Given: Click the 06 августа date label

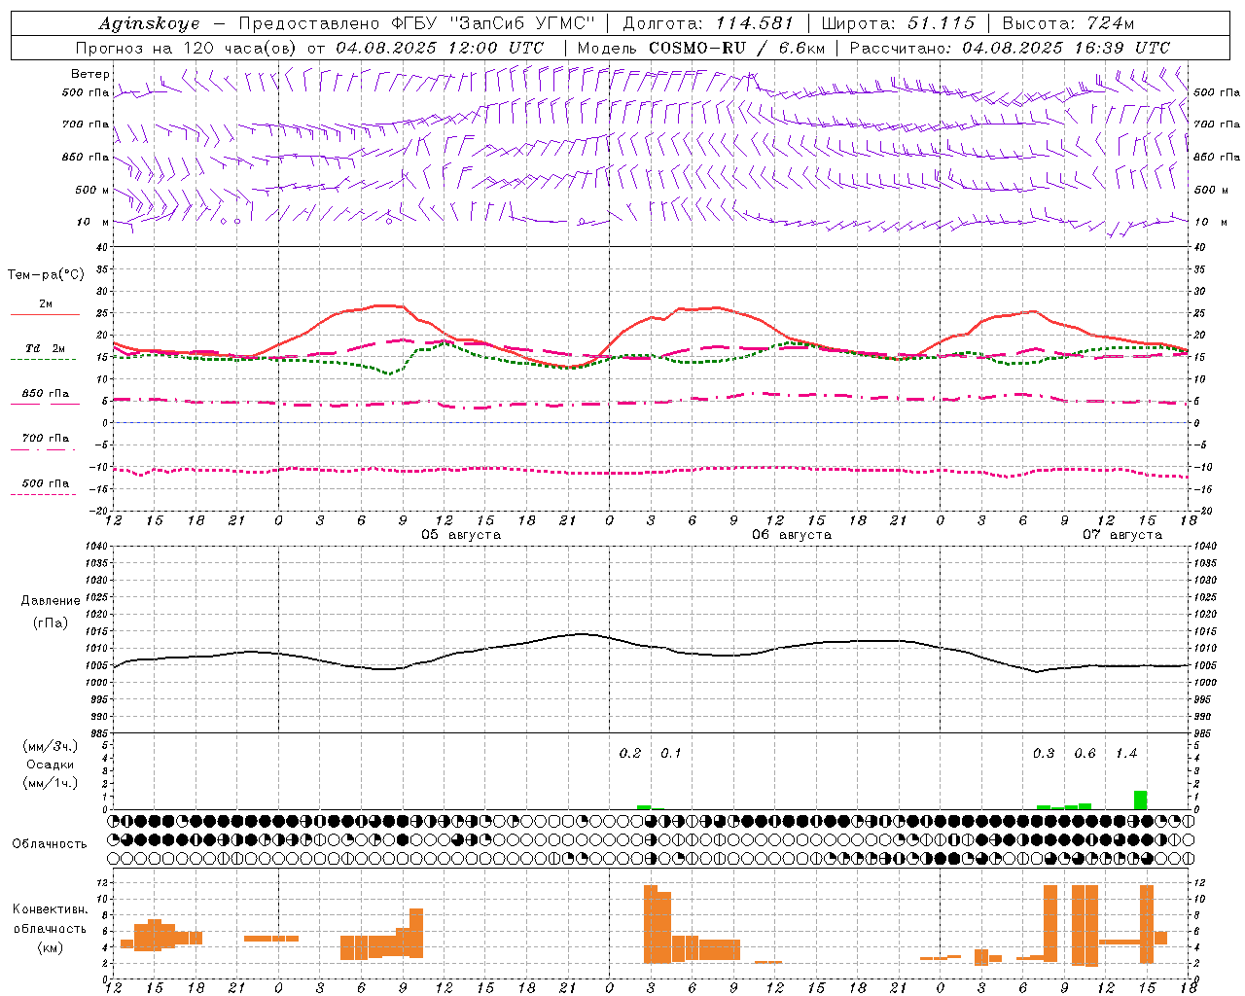Looking at the screenshot, I should pos(791,535).
